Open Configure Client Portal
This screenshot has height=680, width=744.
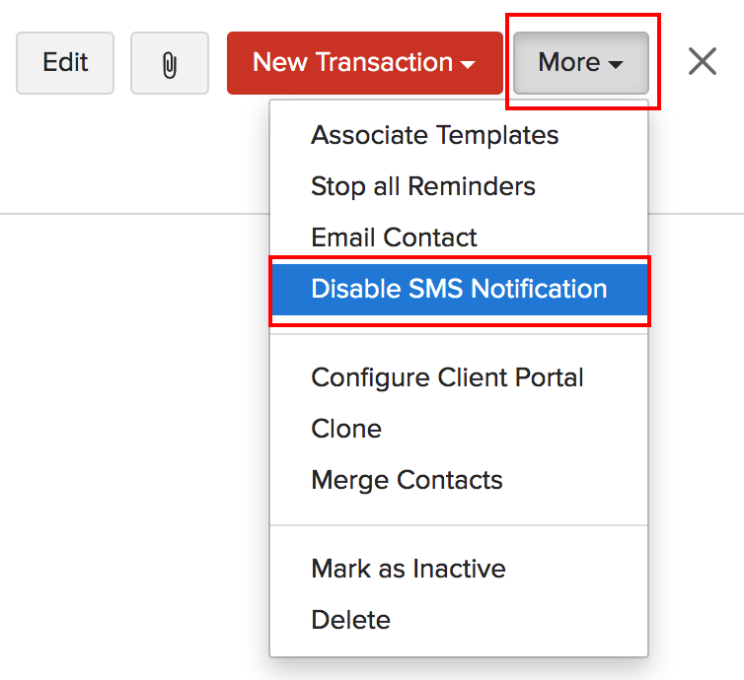point(447,377)
